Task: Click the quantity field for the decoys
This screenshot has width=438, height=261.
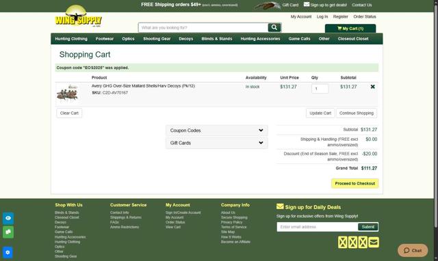Action: pos(320,89)
